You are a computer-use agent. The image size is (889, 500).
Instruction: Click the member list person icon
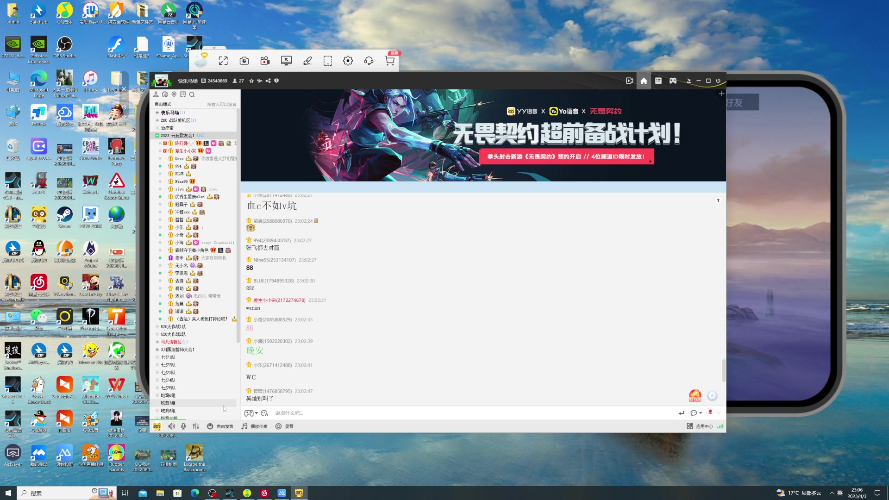point(156,94)
